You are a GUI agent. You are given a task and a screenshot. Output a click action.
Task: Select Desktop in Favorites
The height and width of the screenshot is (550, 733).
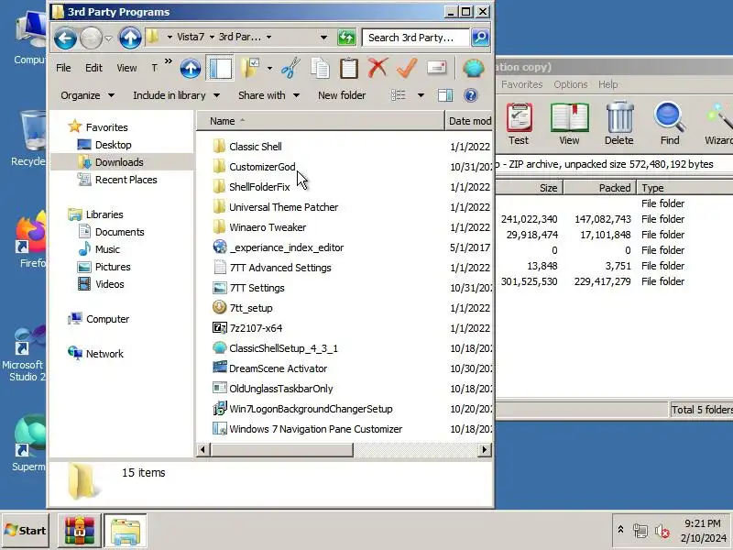coord(113,145)
